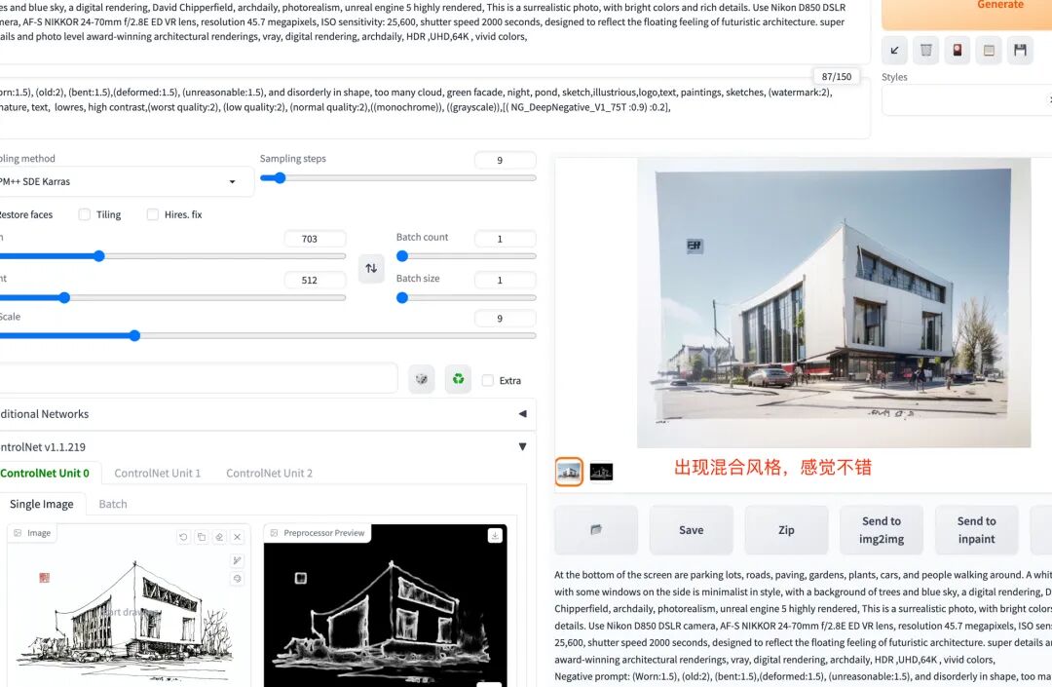Swap width and height with the arrows button
The image size is (1052, 687).
(x=371, y=268)
